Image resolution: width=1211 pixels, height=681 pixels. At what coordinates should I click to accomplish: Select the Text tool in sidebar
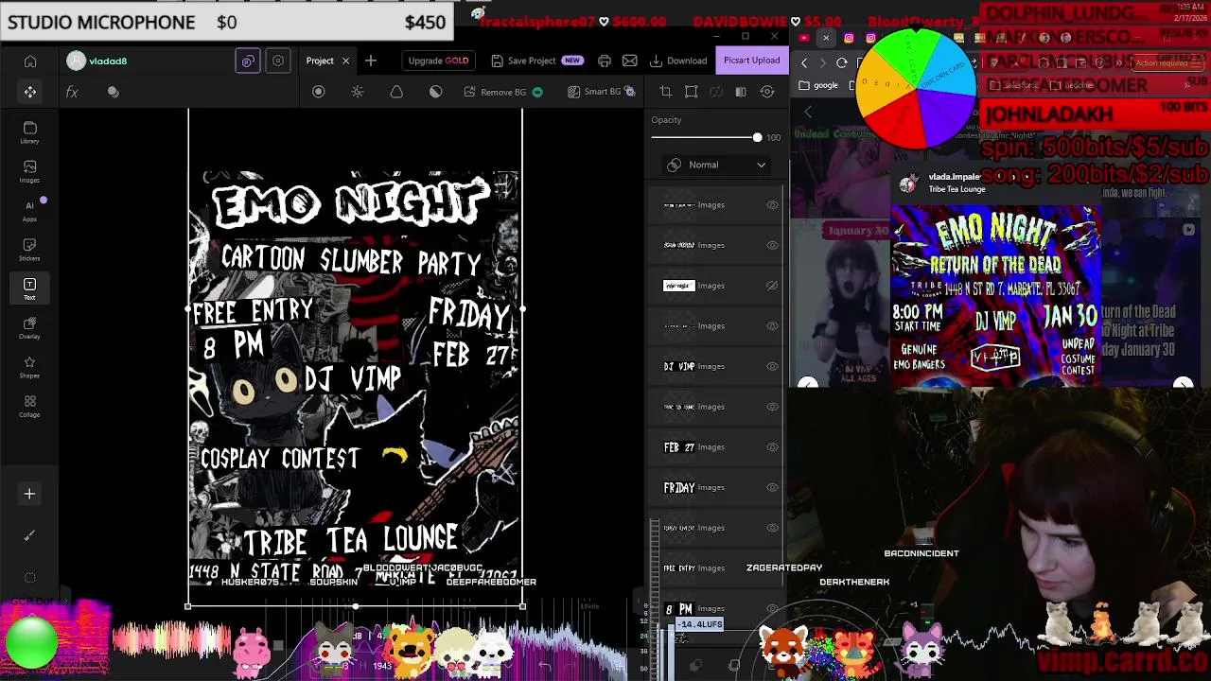click(29, 288)
